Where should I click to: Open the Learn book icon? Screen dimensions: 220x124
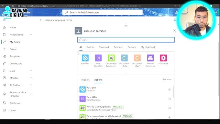4,110
